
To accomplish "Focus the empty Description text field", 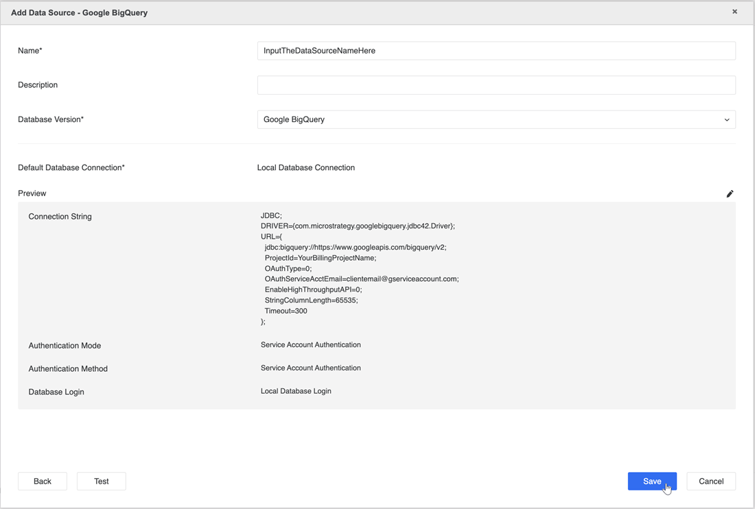I will coord(496,85).
